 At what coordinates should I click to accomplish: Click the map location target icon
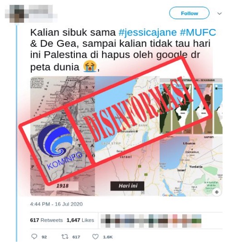pyautogui.click(x=217, y=192)
